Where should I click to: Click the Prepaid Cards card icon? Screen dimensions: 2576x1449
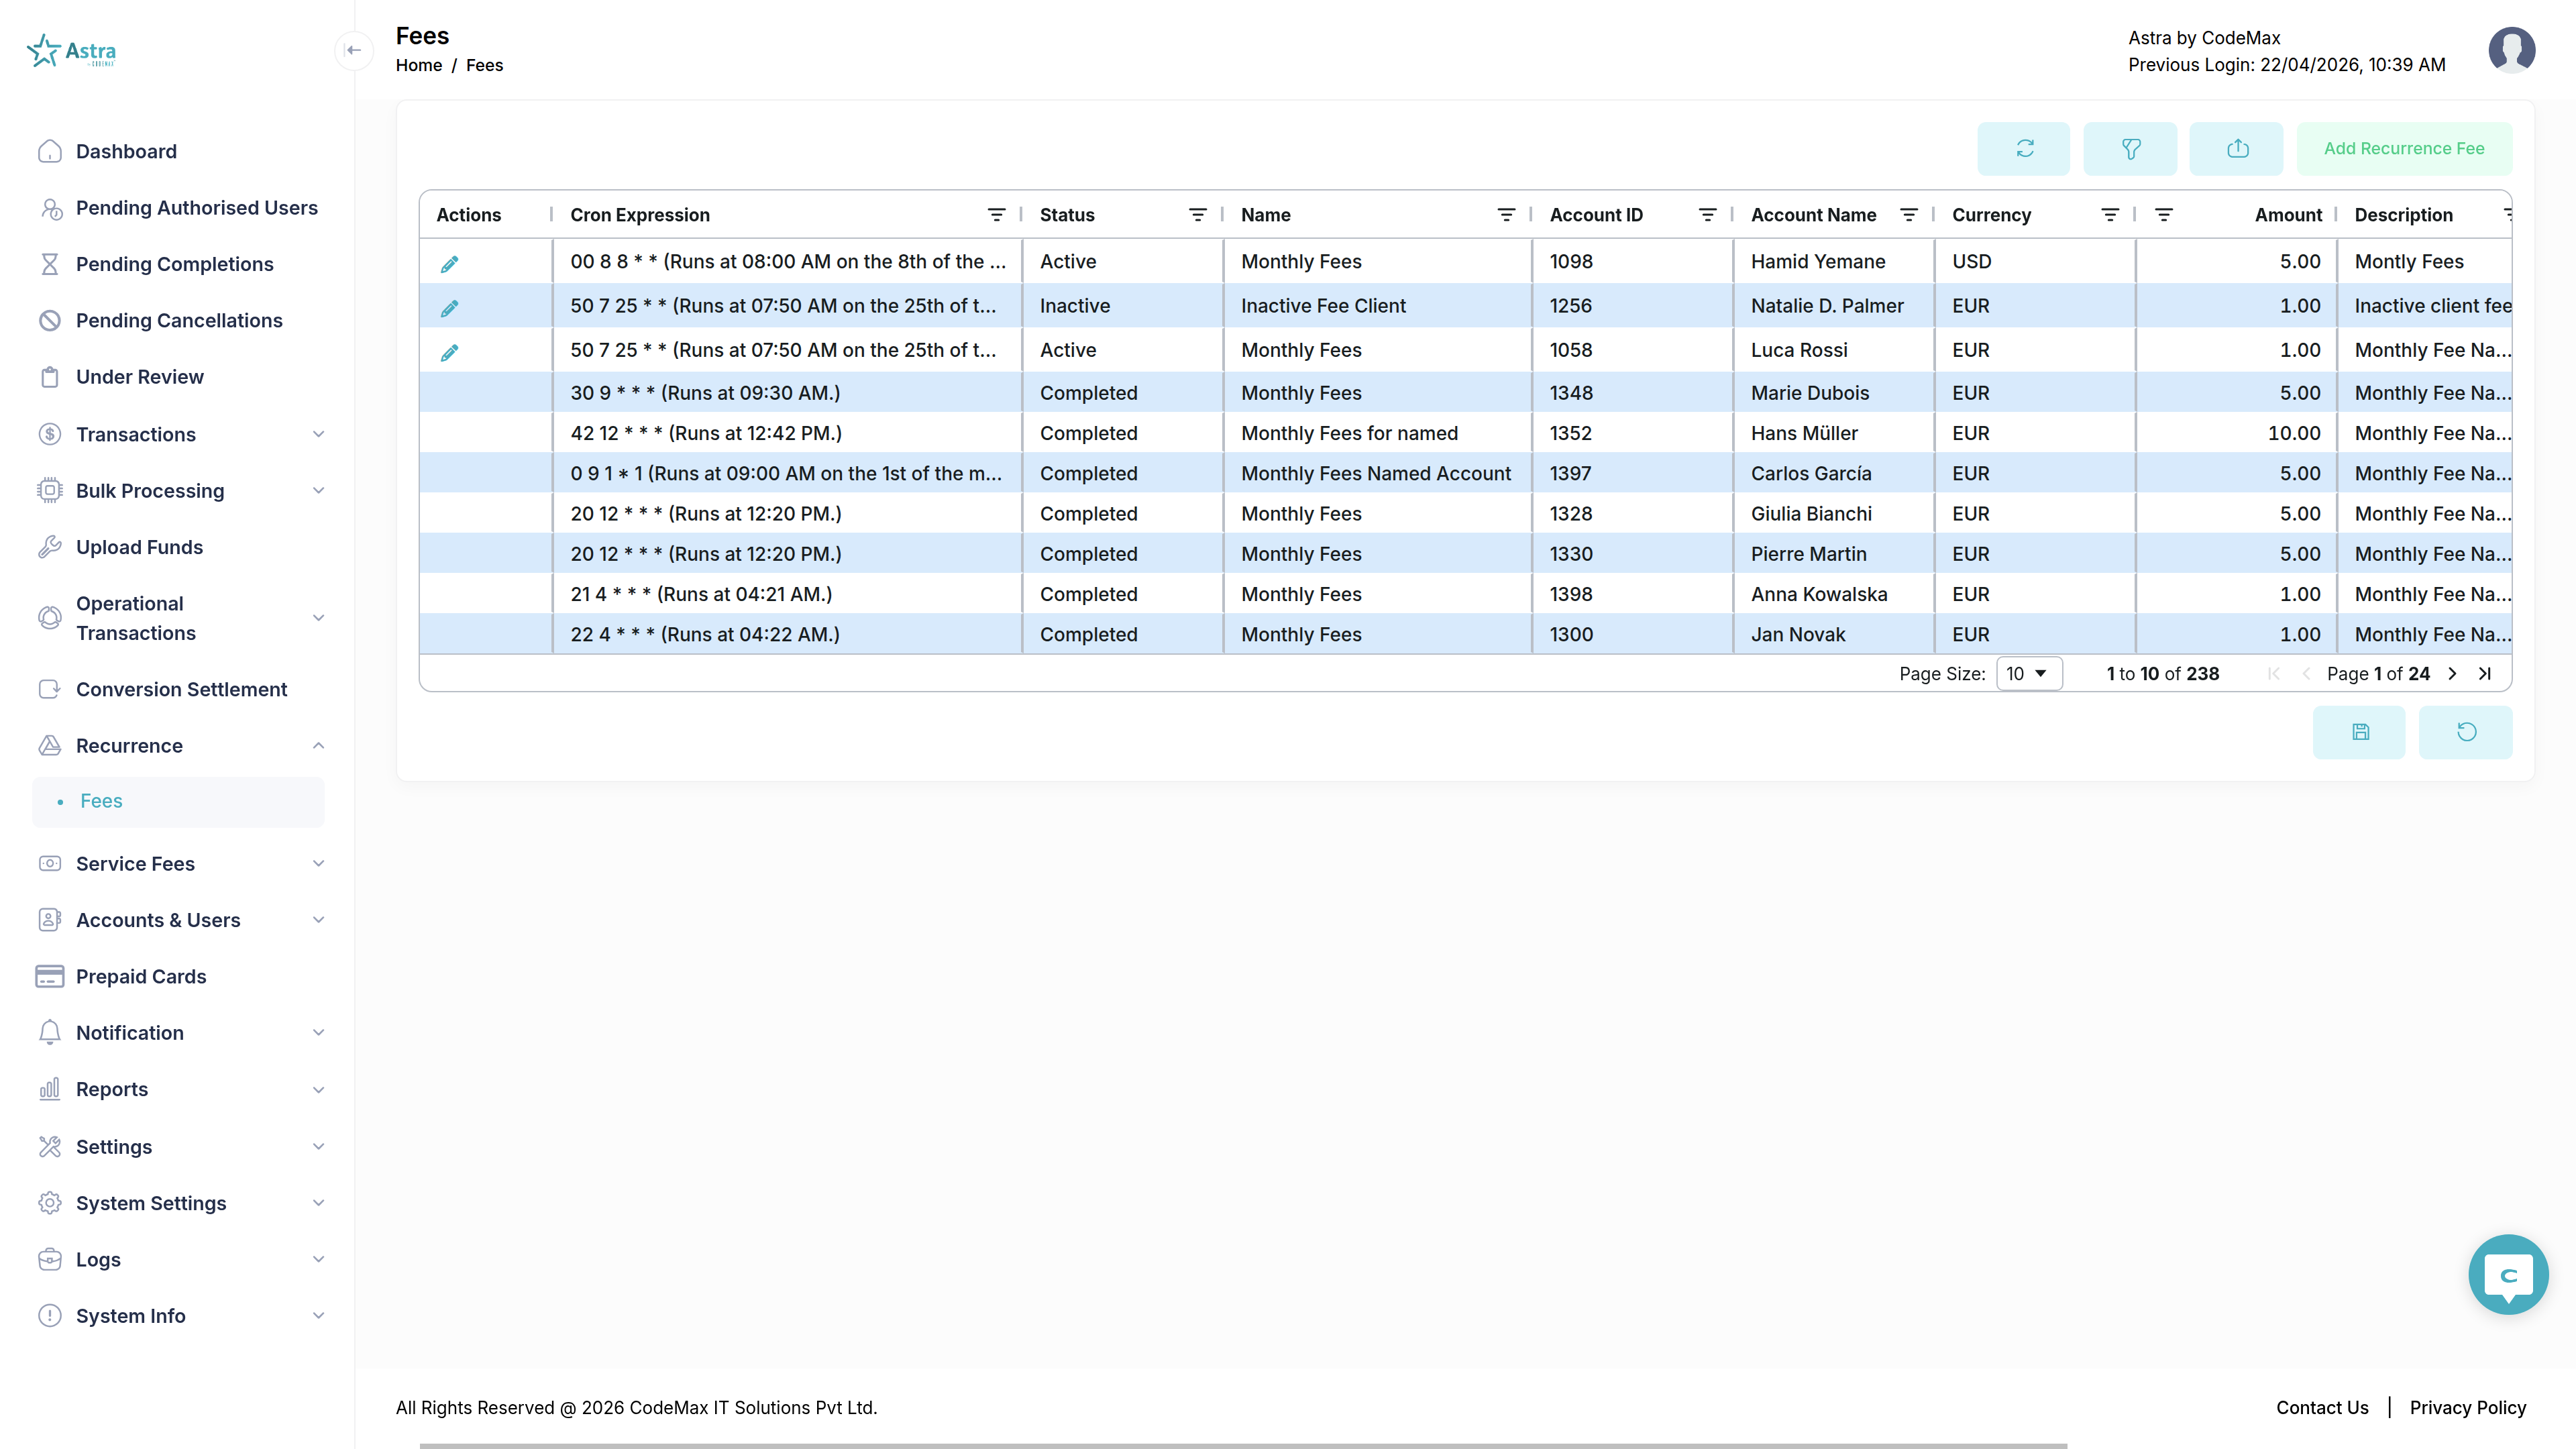pos(50,976)
